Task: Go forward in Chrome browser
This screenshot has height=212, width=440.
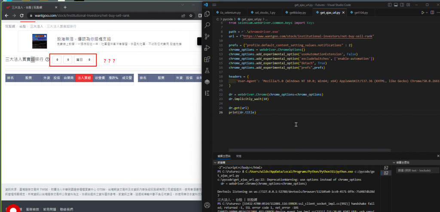Action: (14, 16)
